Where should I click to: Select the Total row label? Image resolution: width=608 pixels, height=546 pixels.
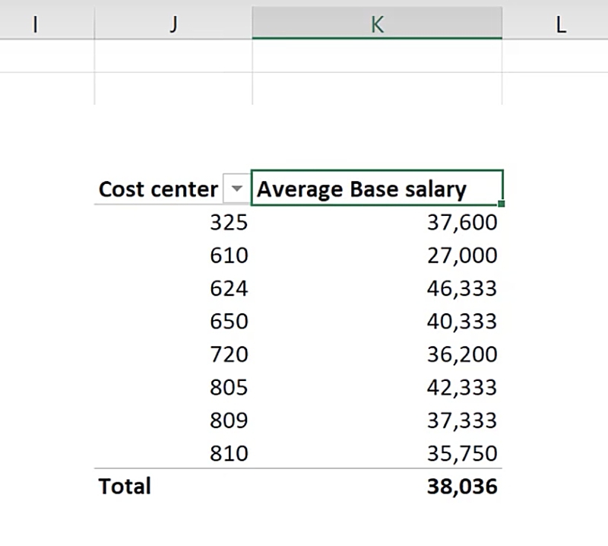(x=125, y=486)
